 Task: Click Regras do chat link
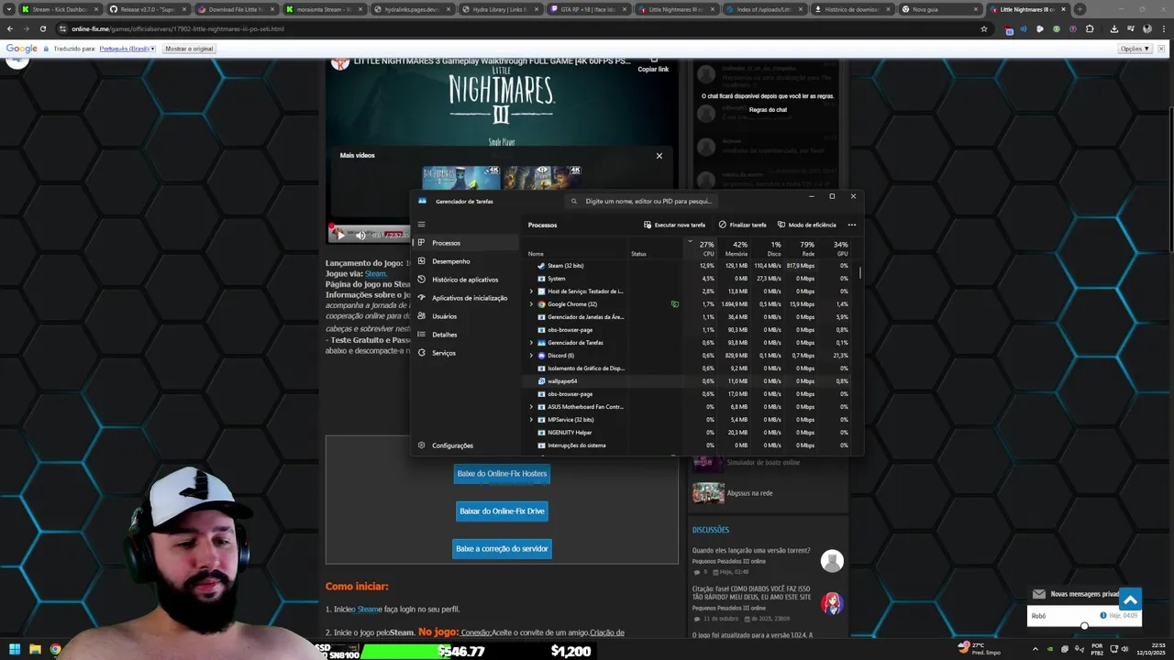click(x=768, y=110)
